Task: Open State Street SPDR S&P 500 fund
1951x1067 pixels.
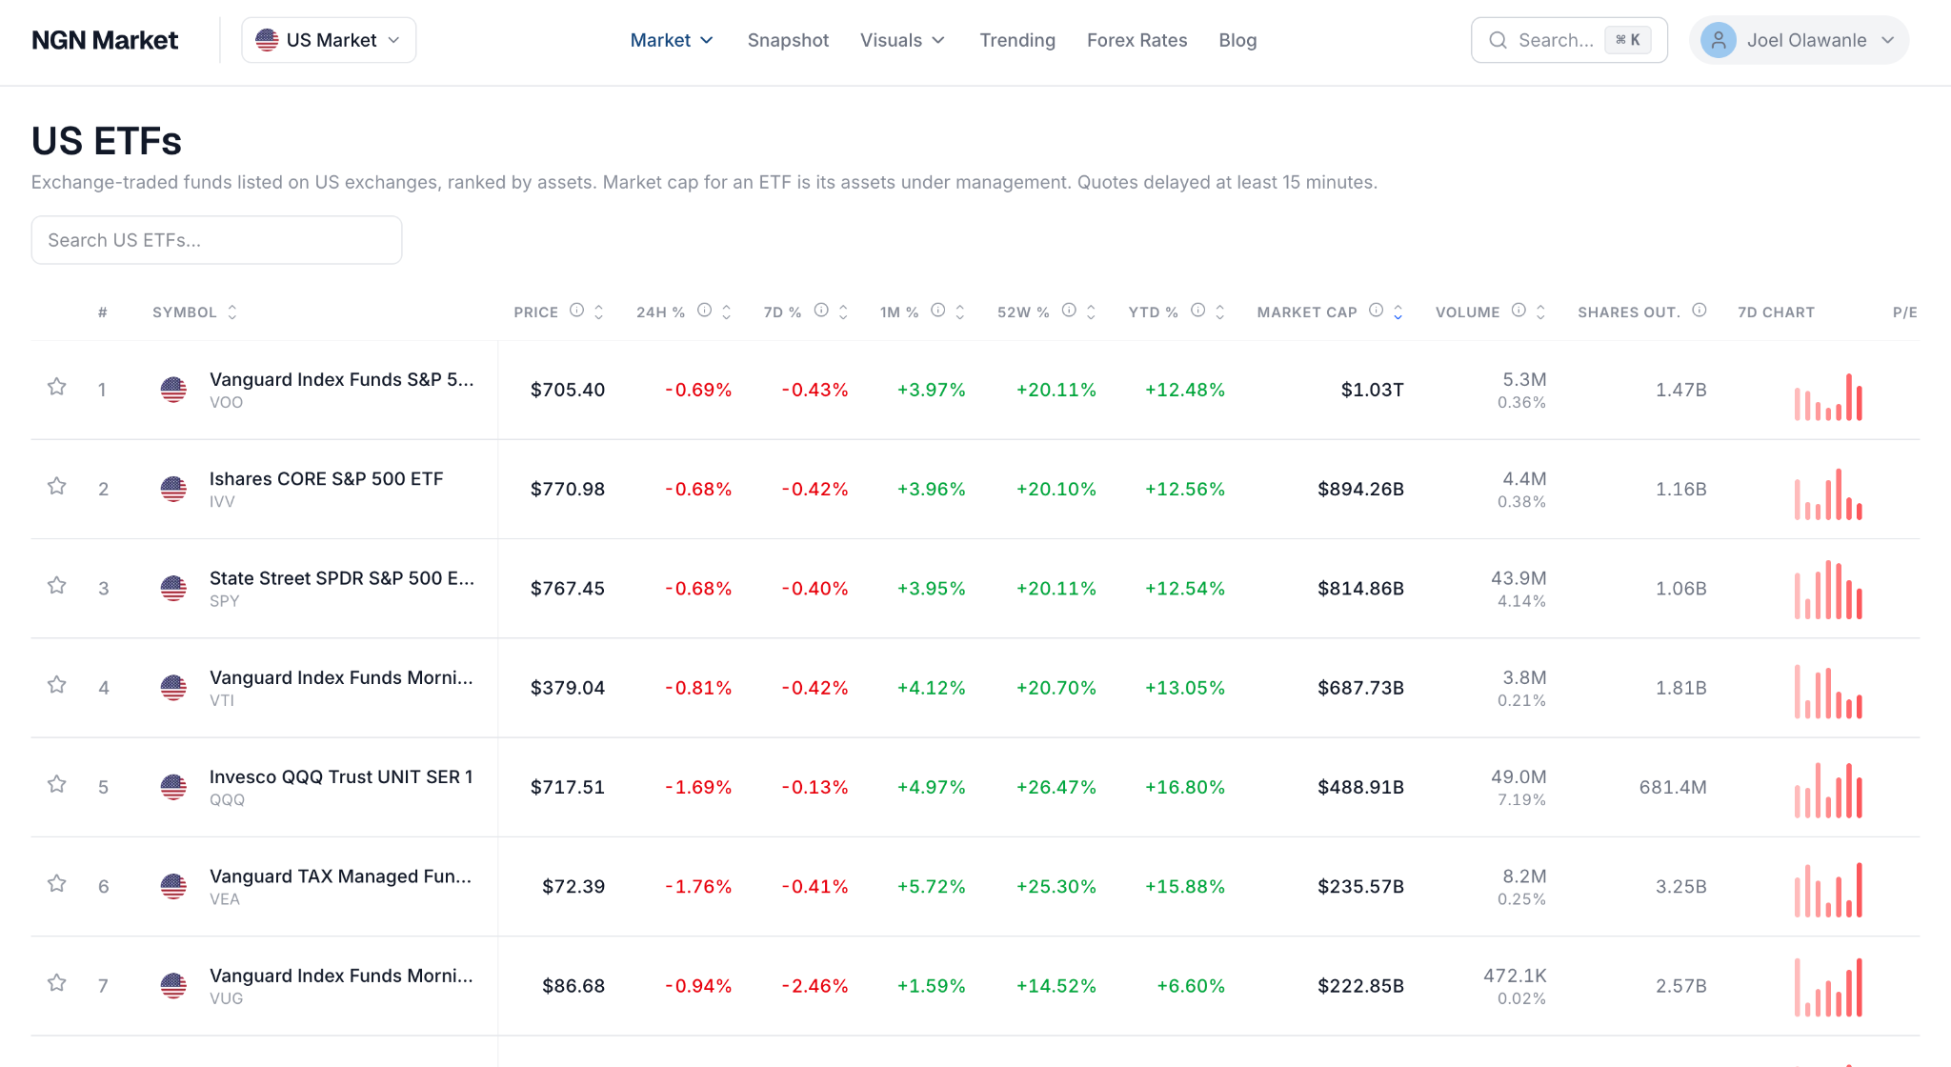Action: (341, 577)
